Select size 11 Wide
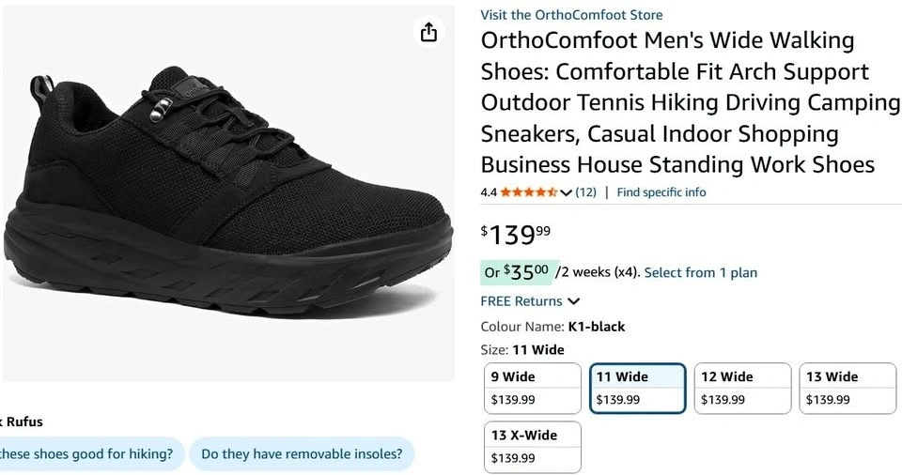Screen dimensions: 902x475 [638, 388]
